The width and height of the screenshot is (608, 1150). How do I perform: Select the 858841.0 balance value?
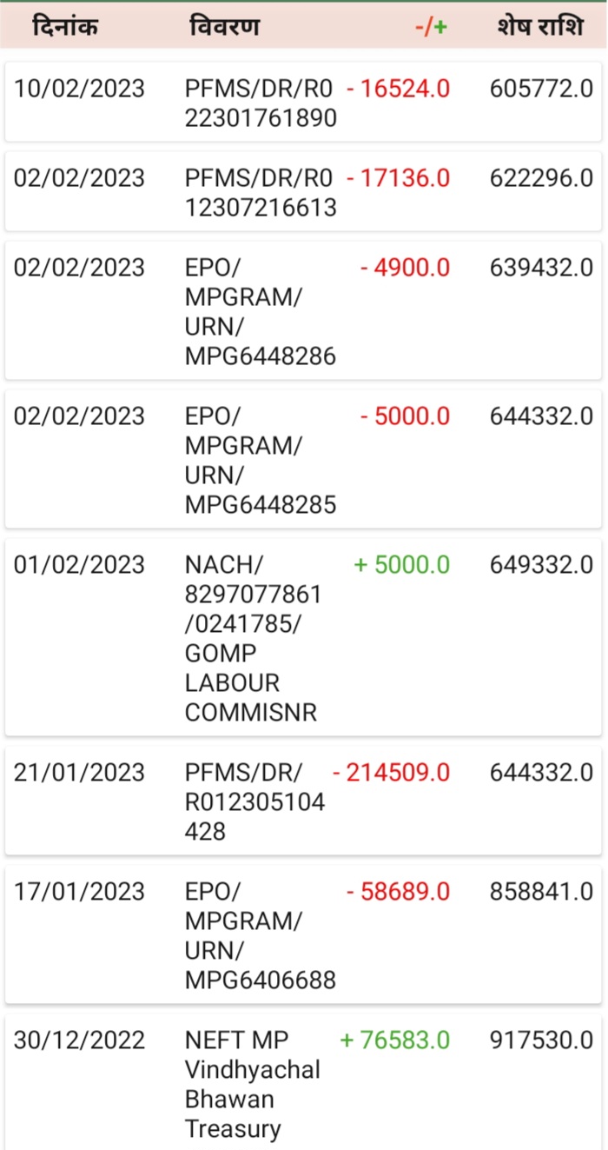[x=541, y=892]
